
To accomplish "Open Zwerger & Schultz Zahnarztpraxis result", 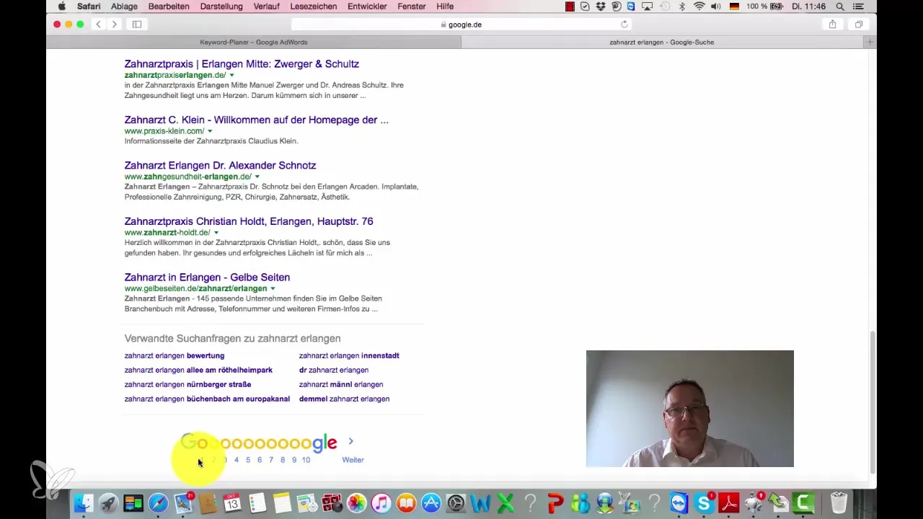I will (242, 64).
